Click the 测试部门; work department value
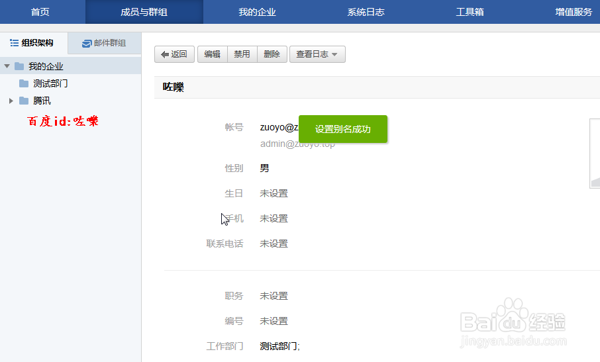 (279, 346)
